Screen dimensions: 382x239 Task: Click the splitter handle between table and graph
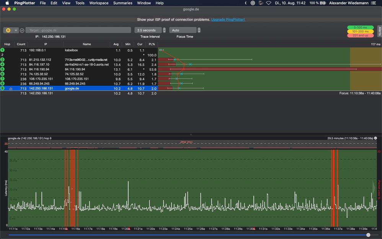[191, 134]
